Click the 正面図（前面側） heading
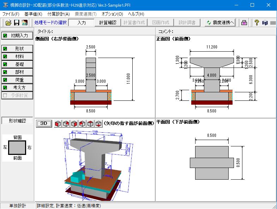The width and height of the screenshot is (277, 209). pos(173,39)
